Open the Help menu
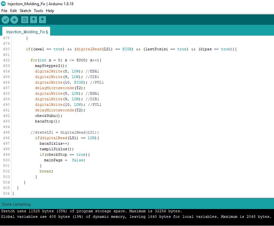Viewport: 274px width, 226px height. coord(50,11)
